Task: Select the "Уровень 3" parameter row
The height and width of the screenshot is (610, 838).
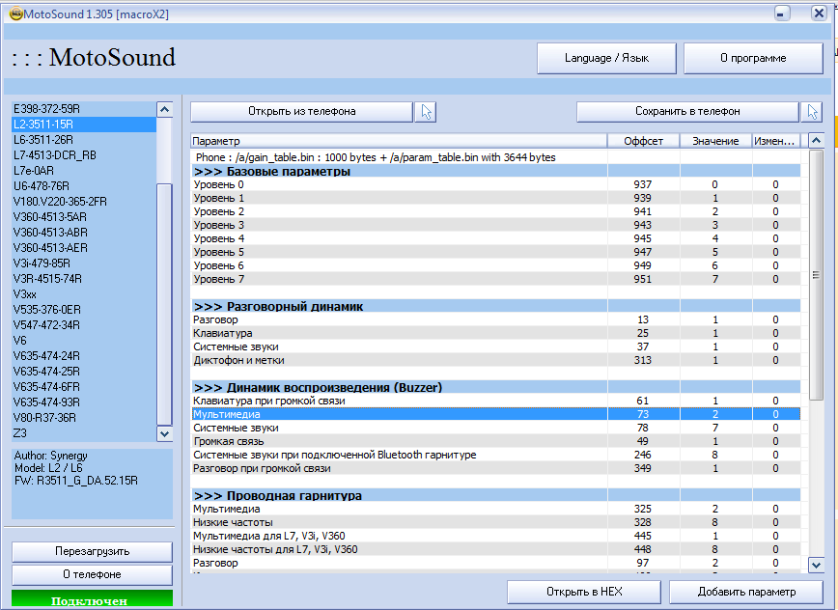Action: click(x=495, y=226)
